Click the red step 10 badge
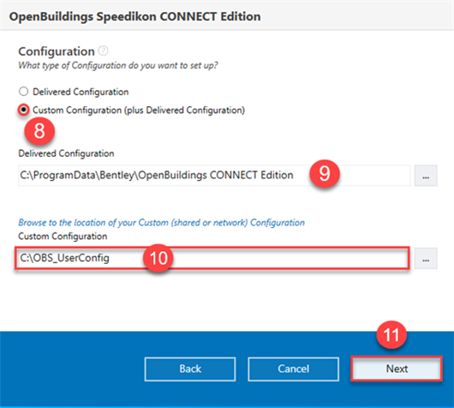Image resolution: width=454 pixels, height=408 pixels. point(158,258)
